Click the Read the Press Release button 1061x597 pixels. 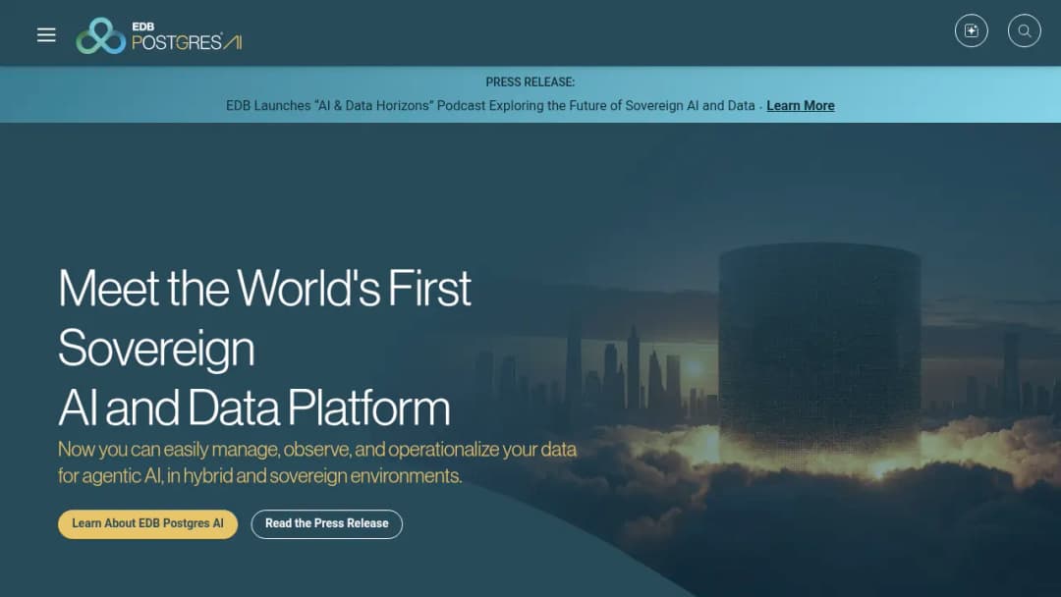[x=327, y=524]
